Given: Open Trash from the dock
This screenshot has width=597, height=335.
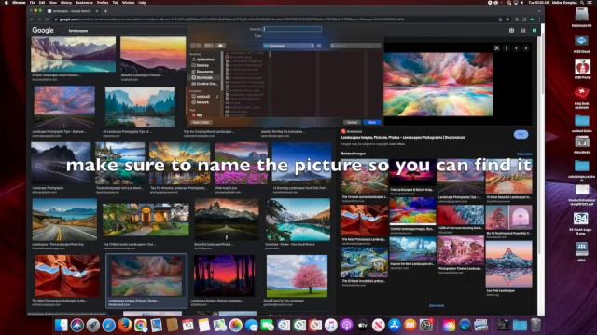Looking at the screenshot, I should coord(535,325).
